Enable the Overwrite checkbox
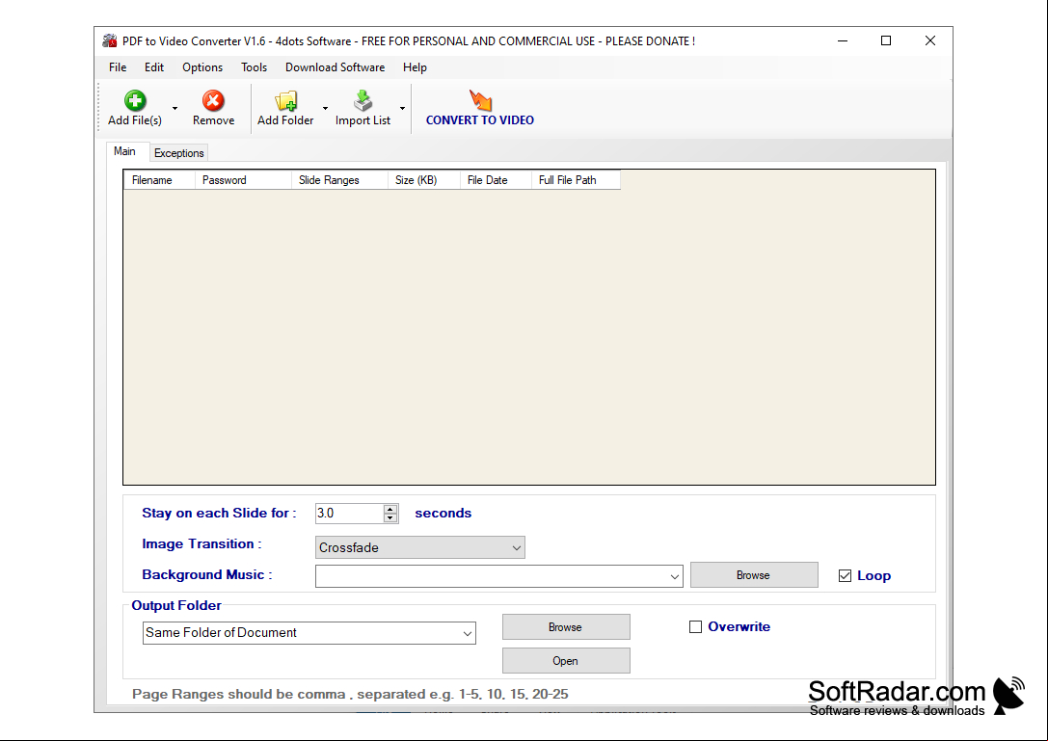This screenshot has height=741, width=1048. click(x=695, y=626)
